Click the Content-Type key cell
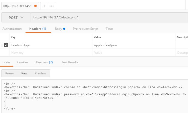The height and width of the screenshot is (113, 188). pyautogui.click(x=51, y=45)
